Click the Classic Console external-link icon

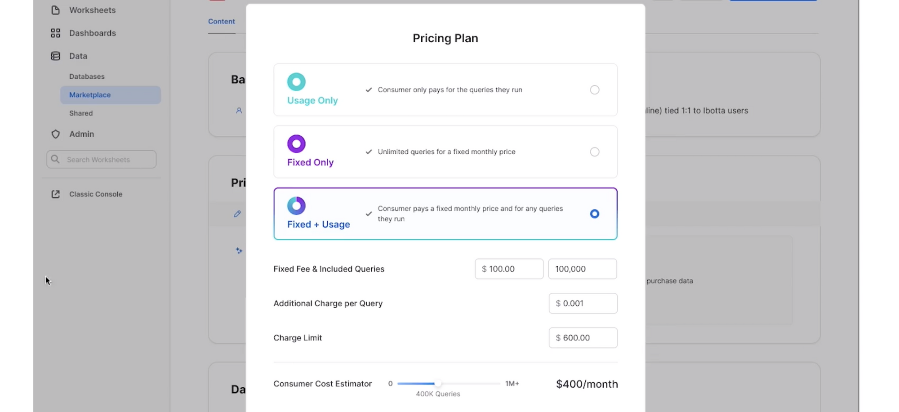tap(55, 194)
